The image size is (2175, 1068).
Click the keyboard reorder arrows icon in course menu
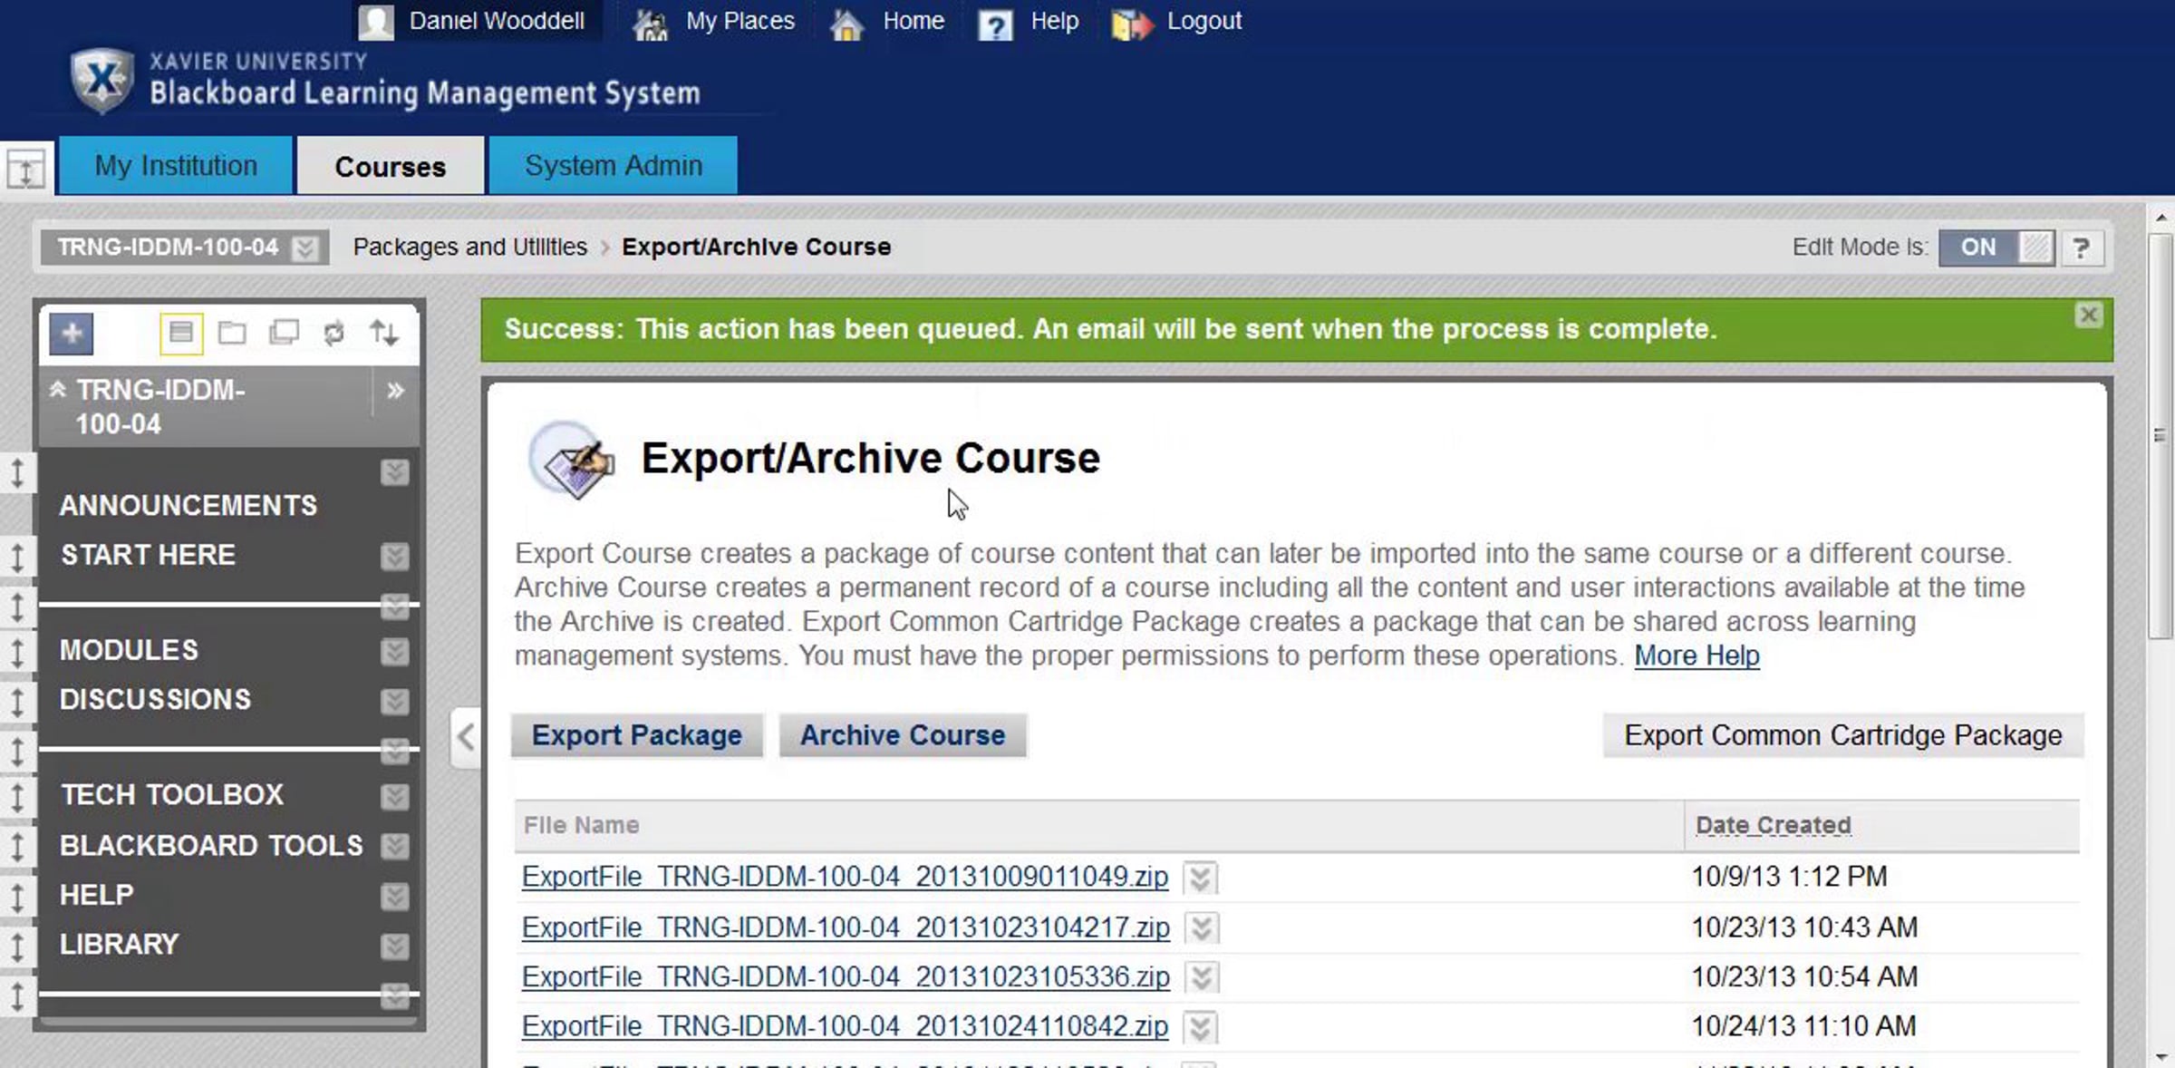tap(384, 333)
